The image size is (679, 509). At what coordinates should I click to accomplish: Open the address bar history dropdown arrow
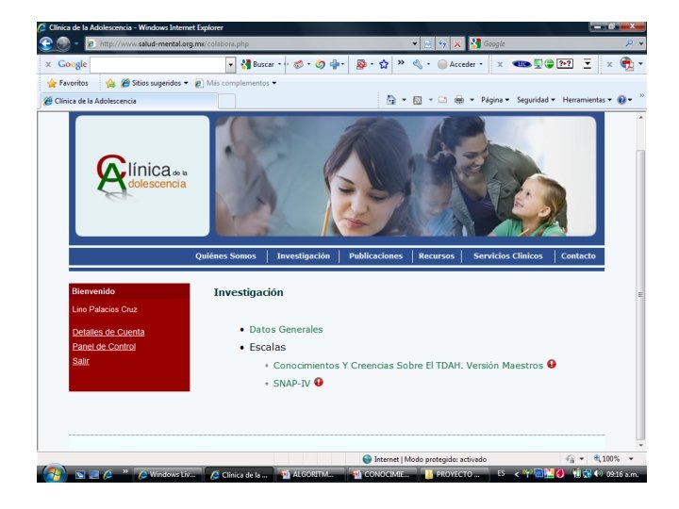pyautogui.click(x=414, y=43)
